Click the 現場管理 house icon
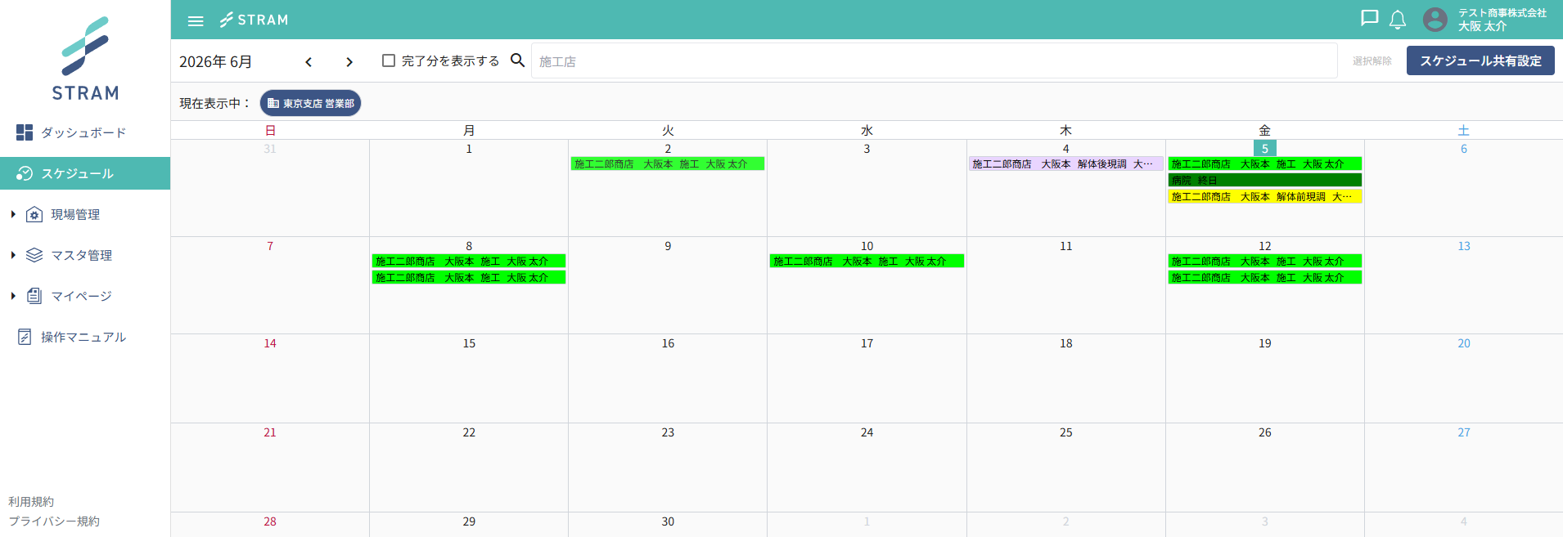Image resolution: width=1563 pixels, height=537 pixels. [x=34, y=214]
